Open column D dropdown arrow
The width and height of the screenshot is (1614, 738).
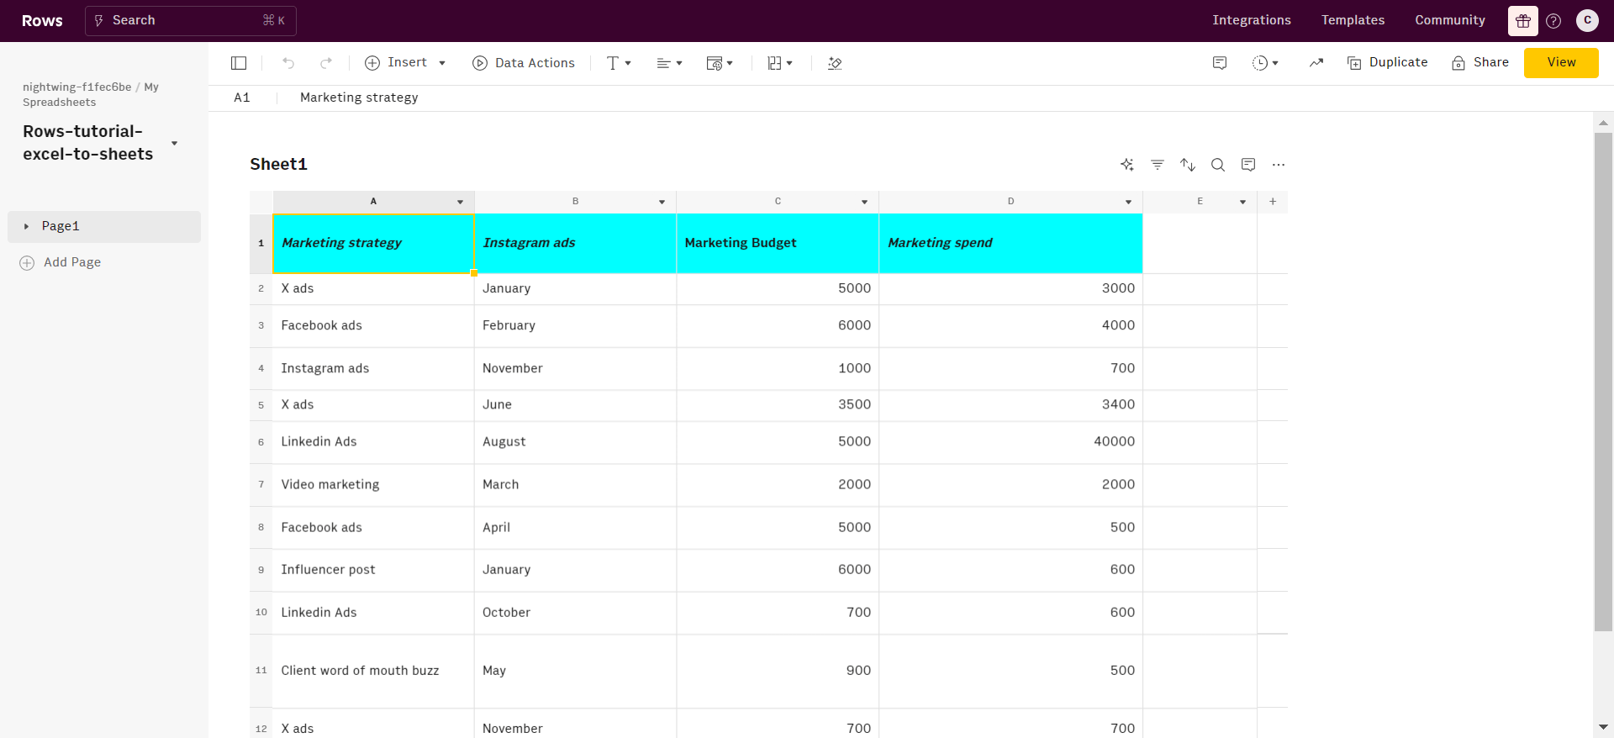(1128, 202)
